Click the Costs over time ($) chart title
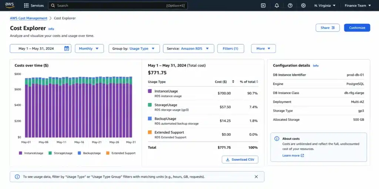Viewport: 379px width, 189px height. pyautogui.click(x=31, y=65)
